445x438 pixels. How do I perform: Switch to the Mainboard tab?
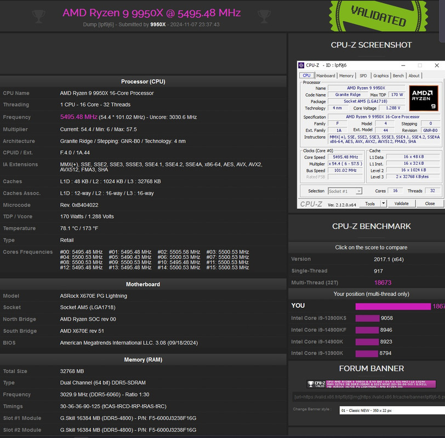pyautogui.click(x=326, y=76)
